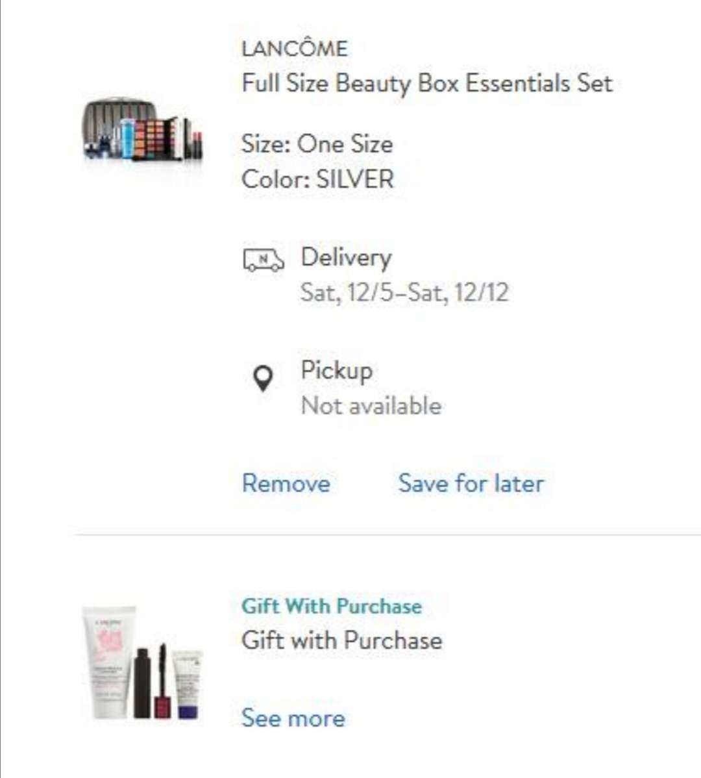Click the delivery truck icon
Viewport: 701px width, 778px height.
264,260
